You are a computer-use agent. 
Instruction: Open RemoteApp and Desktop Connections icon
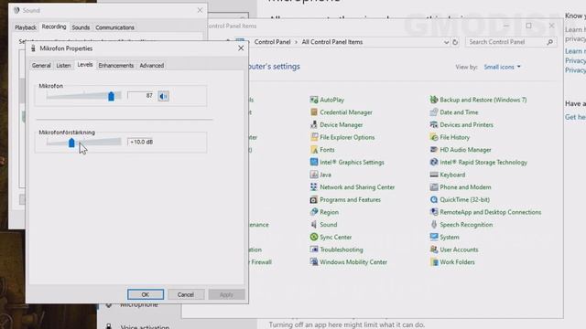[x=434, y=212]
